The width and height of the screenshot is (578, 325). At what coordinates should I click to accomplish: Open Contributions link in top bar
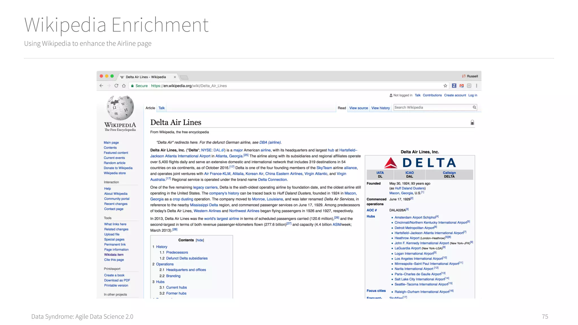click(x=432, y=95)
